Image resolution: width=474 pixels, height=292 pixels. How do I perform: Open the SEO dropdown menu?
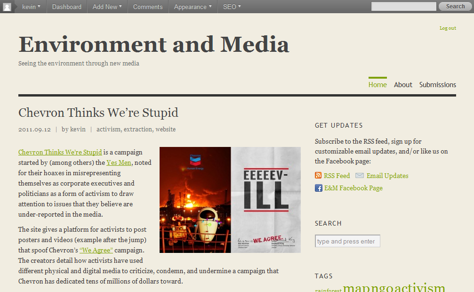coord(232,7)
